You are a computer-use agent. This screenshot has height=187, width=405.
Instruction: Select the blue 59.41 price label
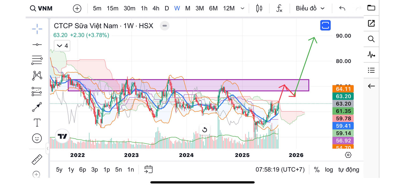[x=343, y=126]
